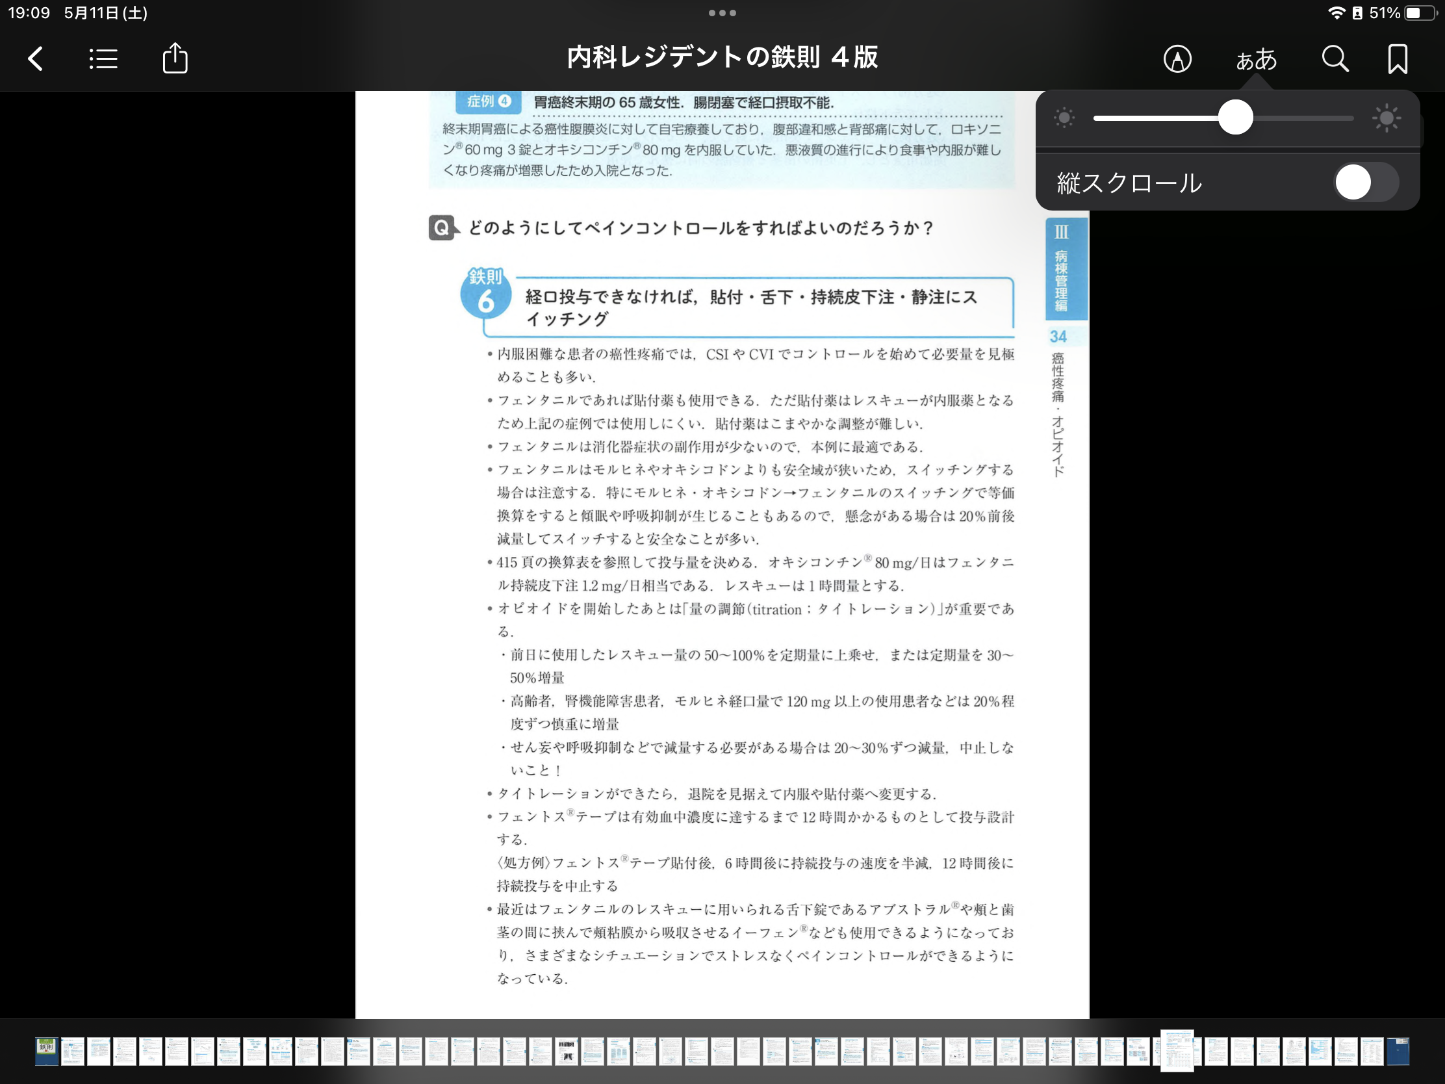The image size is (1445, 1084).
Task: Tap the low brightness sun icon
Action: 1064,118
